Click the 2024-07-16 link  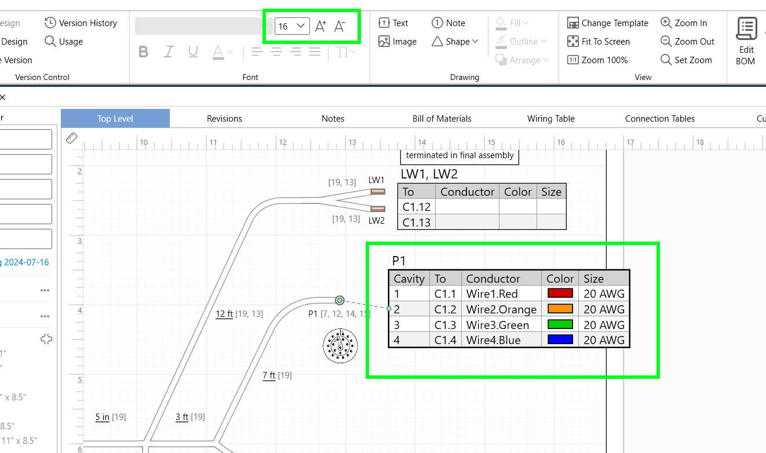click(28, 262)
